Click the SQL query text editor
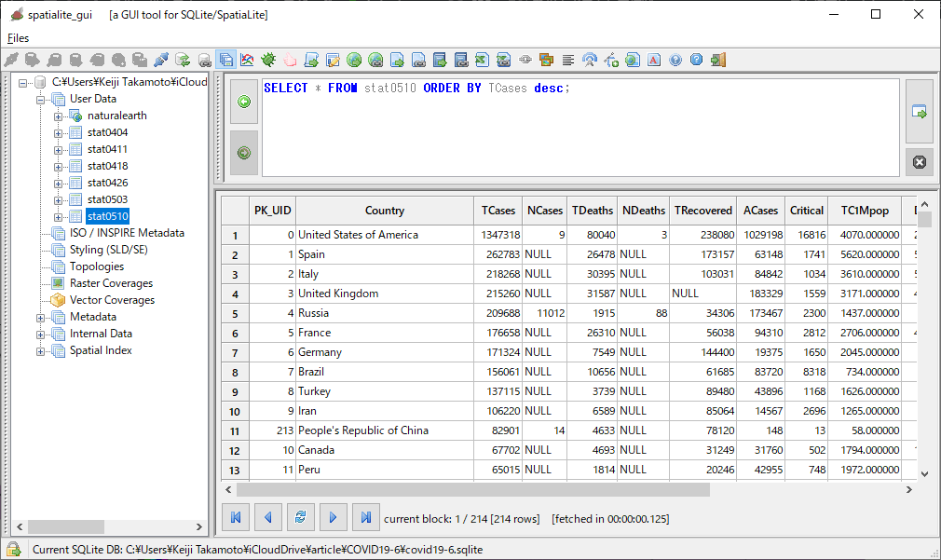This screenshot has width=941, height=560. point(580,128)
